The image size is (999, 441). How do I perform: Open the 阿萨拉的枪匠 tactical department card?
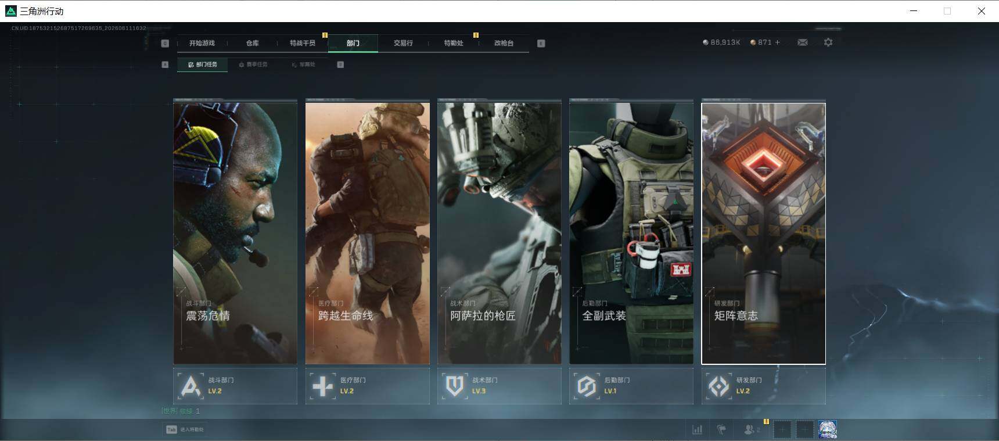point(499,233)
